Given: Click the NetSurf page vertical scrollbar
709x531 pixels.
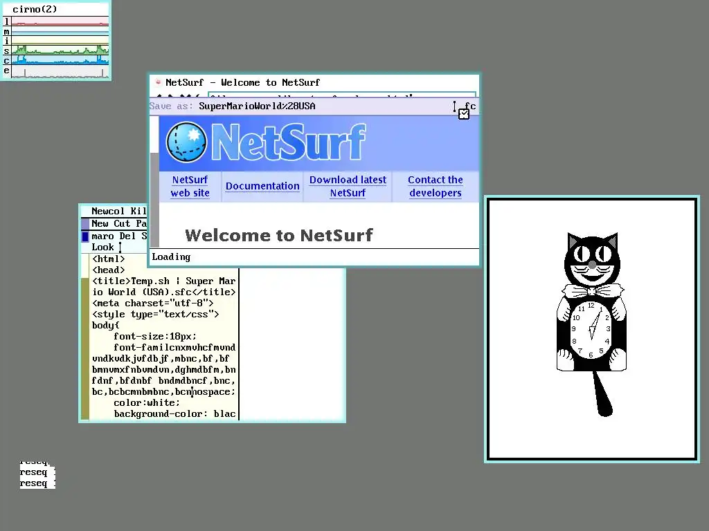Looking at the screenshot, I should click(x=154, y=182).
